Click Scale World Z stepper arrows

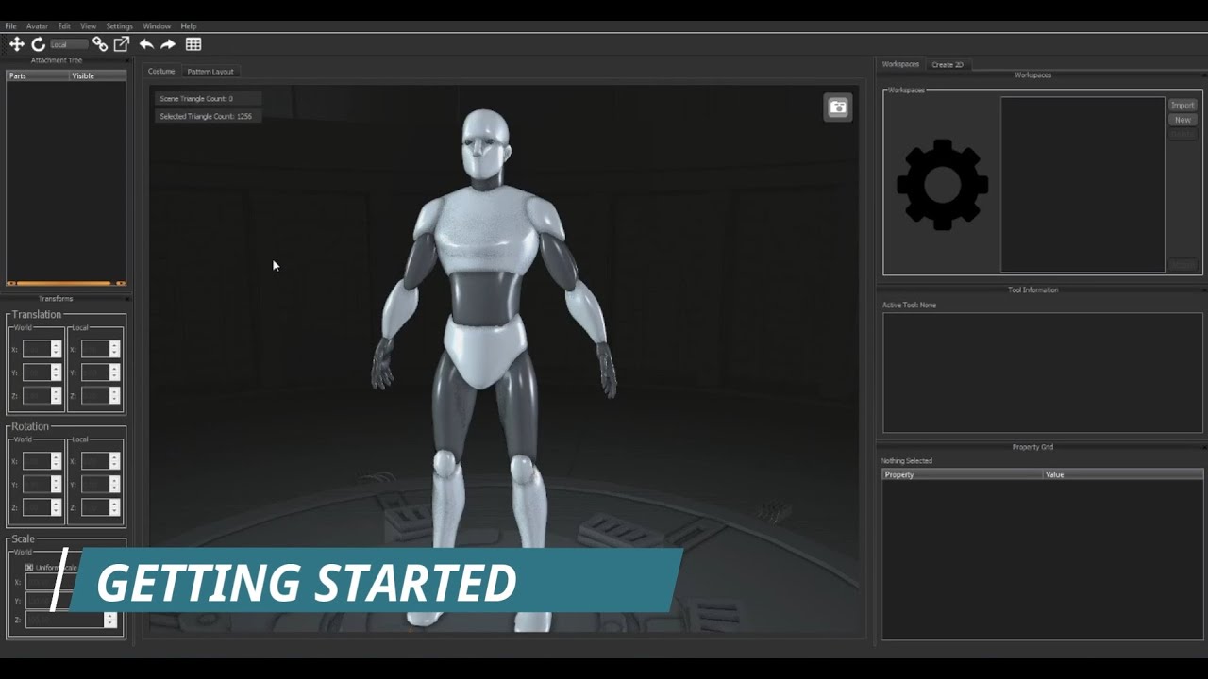pos(110,620)
